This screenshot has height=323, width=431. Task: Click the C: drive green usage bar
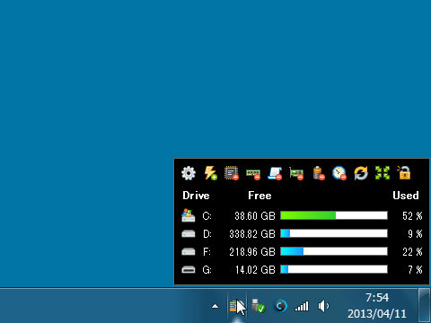click(x=334, y=215)
